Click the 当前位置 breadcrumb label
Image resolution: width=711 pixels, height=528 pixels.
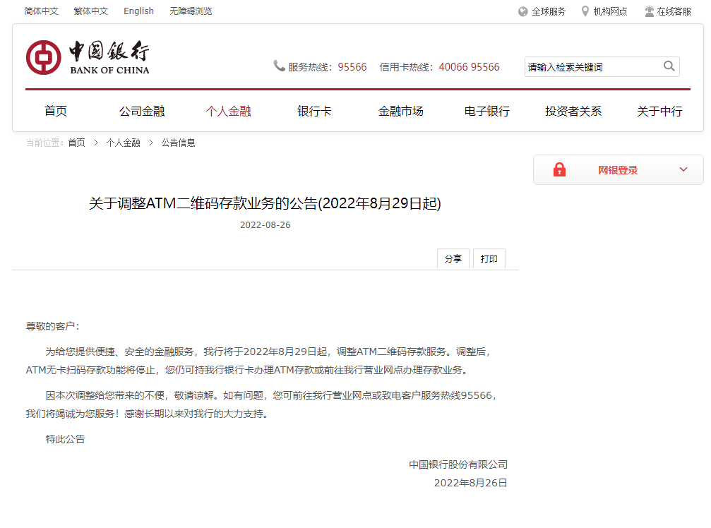[44, 143]
